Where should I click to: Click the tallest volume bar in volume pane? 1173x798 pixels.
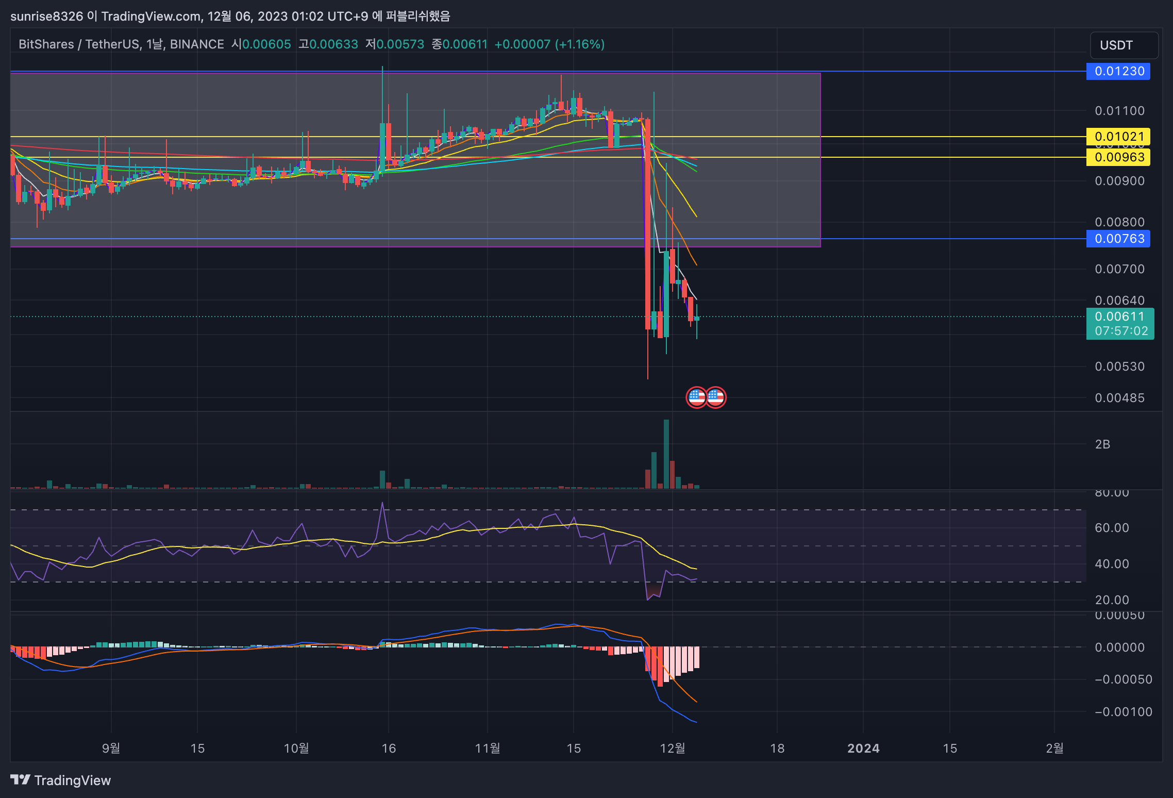(x=666, y=454)
